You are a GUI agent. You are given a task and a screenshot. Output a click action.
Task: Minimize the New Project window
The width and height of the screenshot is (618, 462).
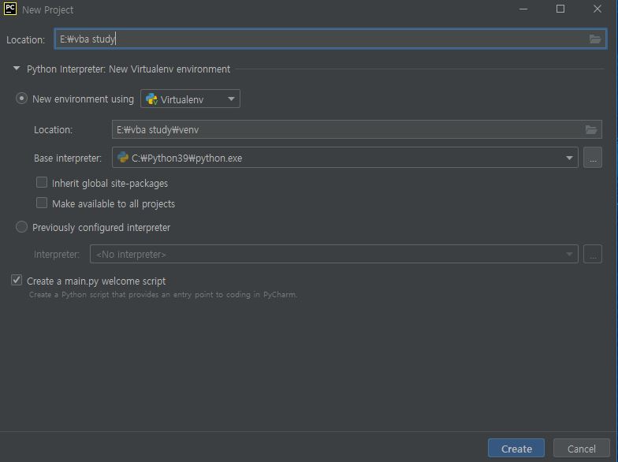click(523, 9)
